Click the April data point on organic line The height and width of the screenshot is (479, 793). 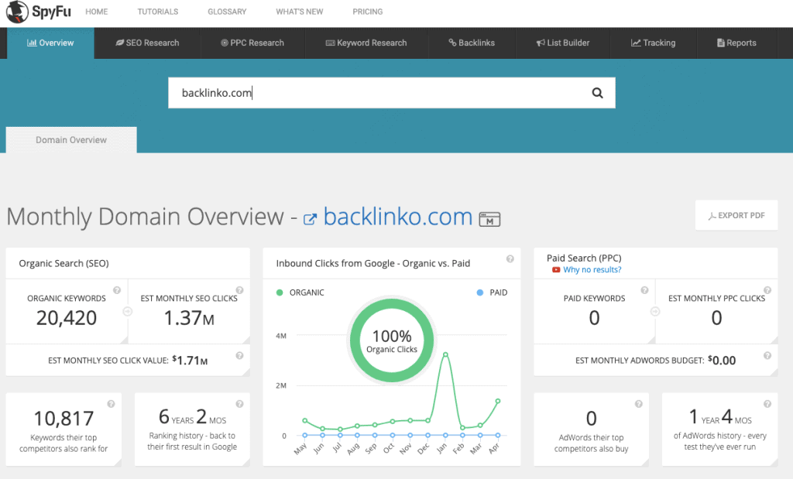[498, 401]
